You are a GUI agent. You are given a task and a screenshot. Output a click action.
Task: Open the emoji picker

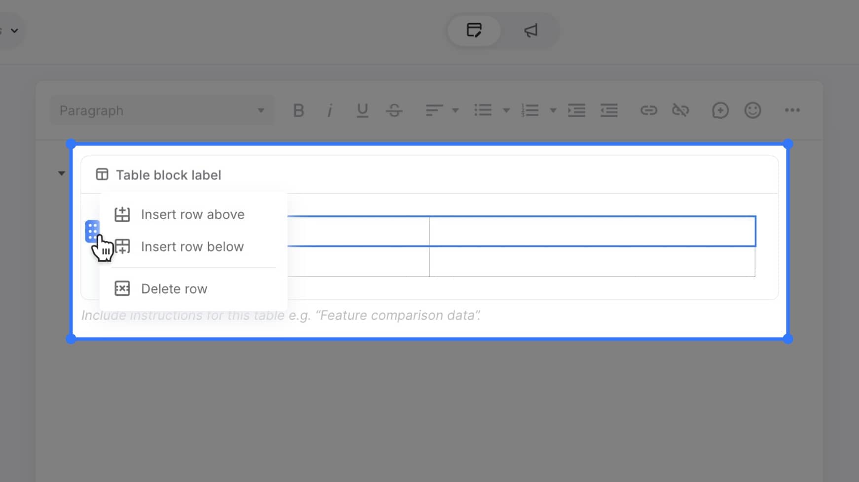pyautogui.click(x=752, y=110)
